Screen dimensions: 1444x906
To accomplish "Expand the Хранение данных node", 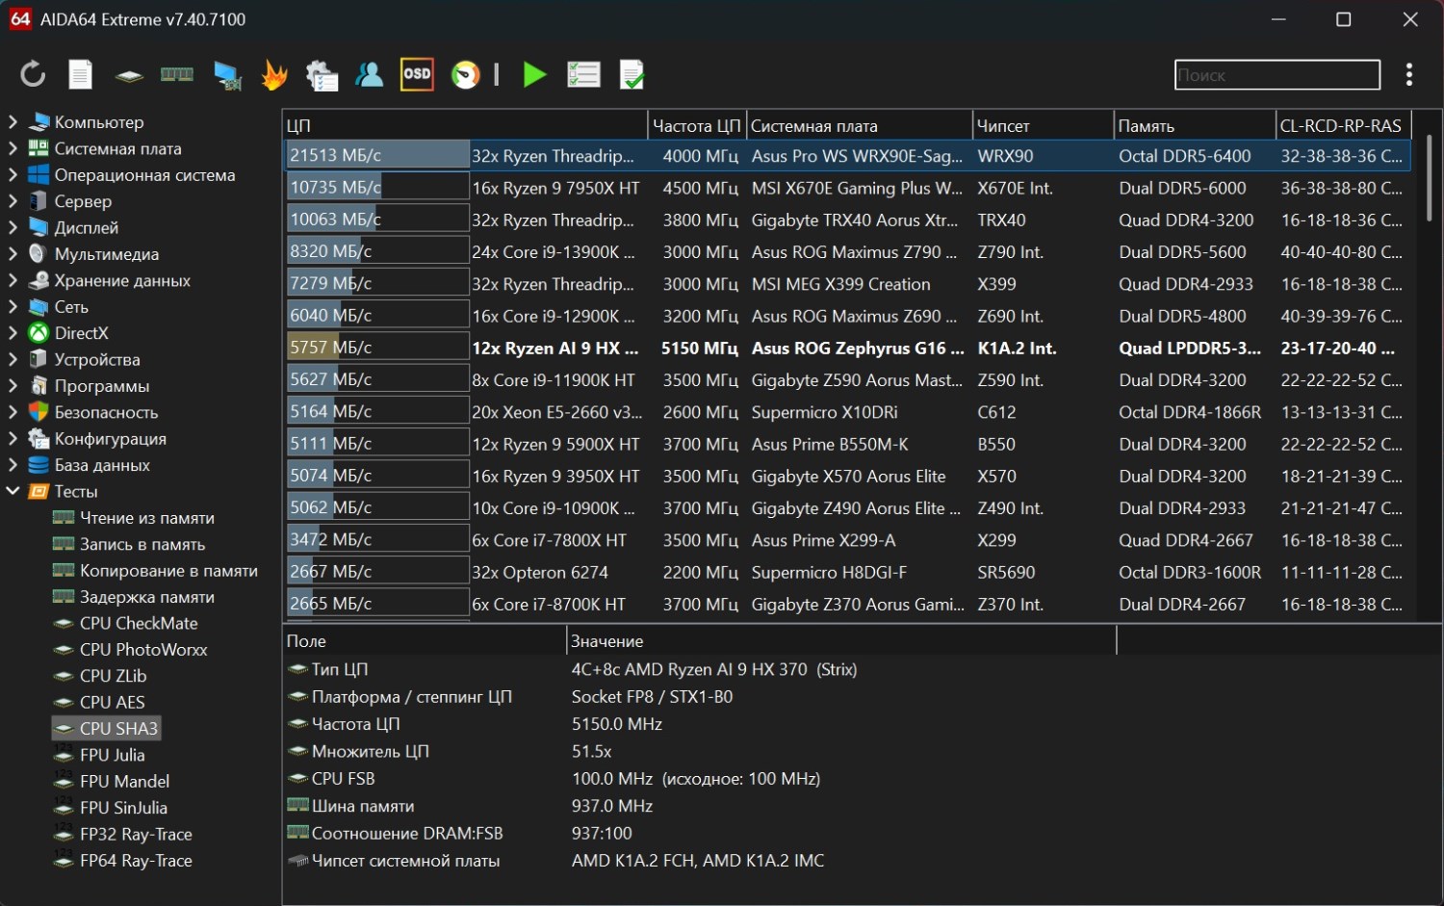I will tap(13, 280).
